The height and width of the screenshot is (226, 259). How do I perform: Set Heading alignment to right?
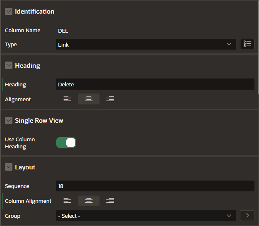110,99
